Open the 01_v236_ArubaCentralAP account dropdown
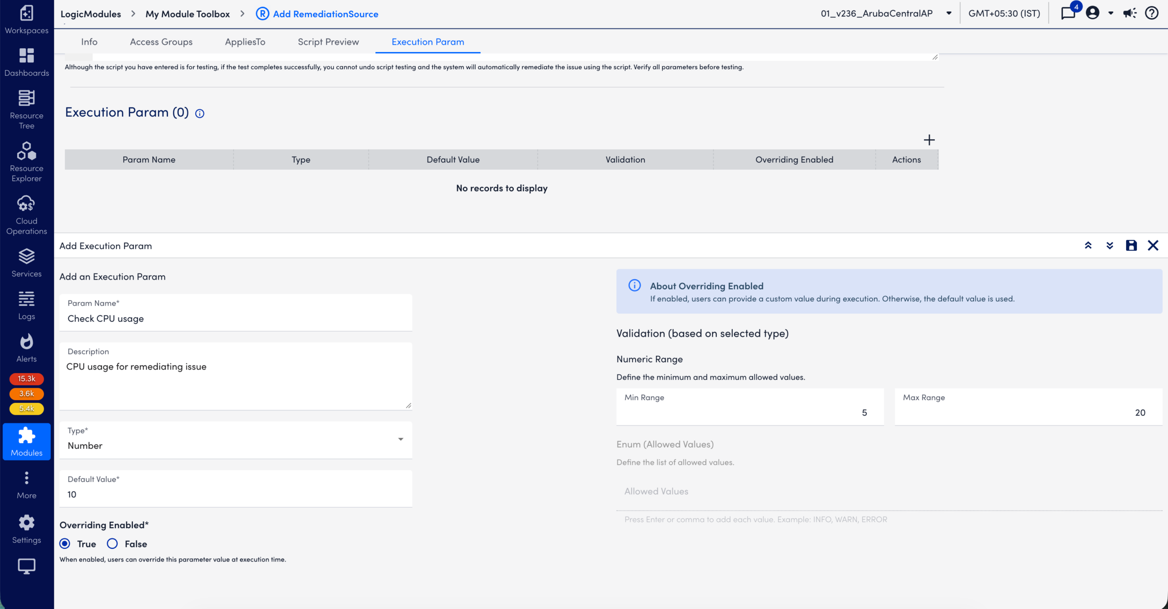The height and width of the screenshot is (609, 1168). [x=886, y=13]
